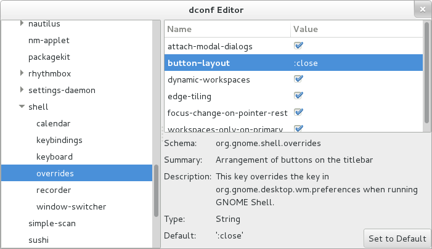Expand the nautilus tree node
The image size is (432, 249).
click(22, 23)
